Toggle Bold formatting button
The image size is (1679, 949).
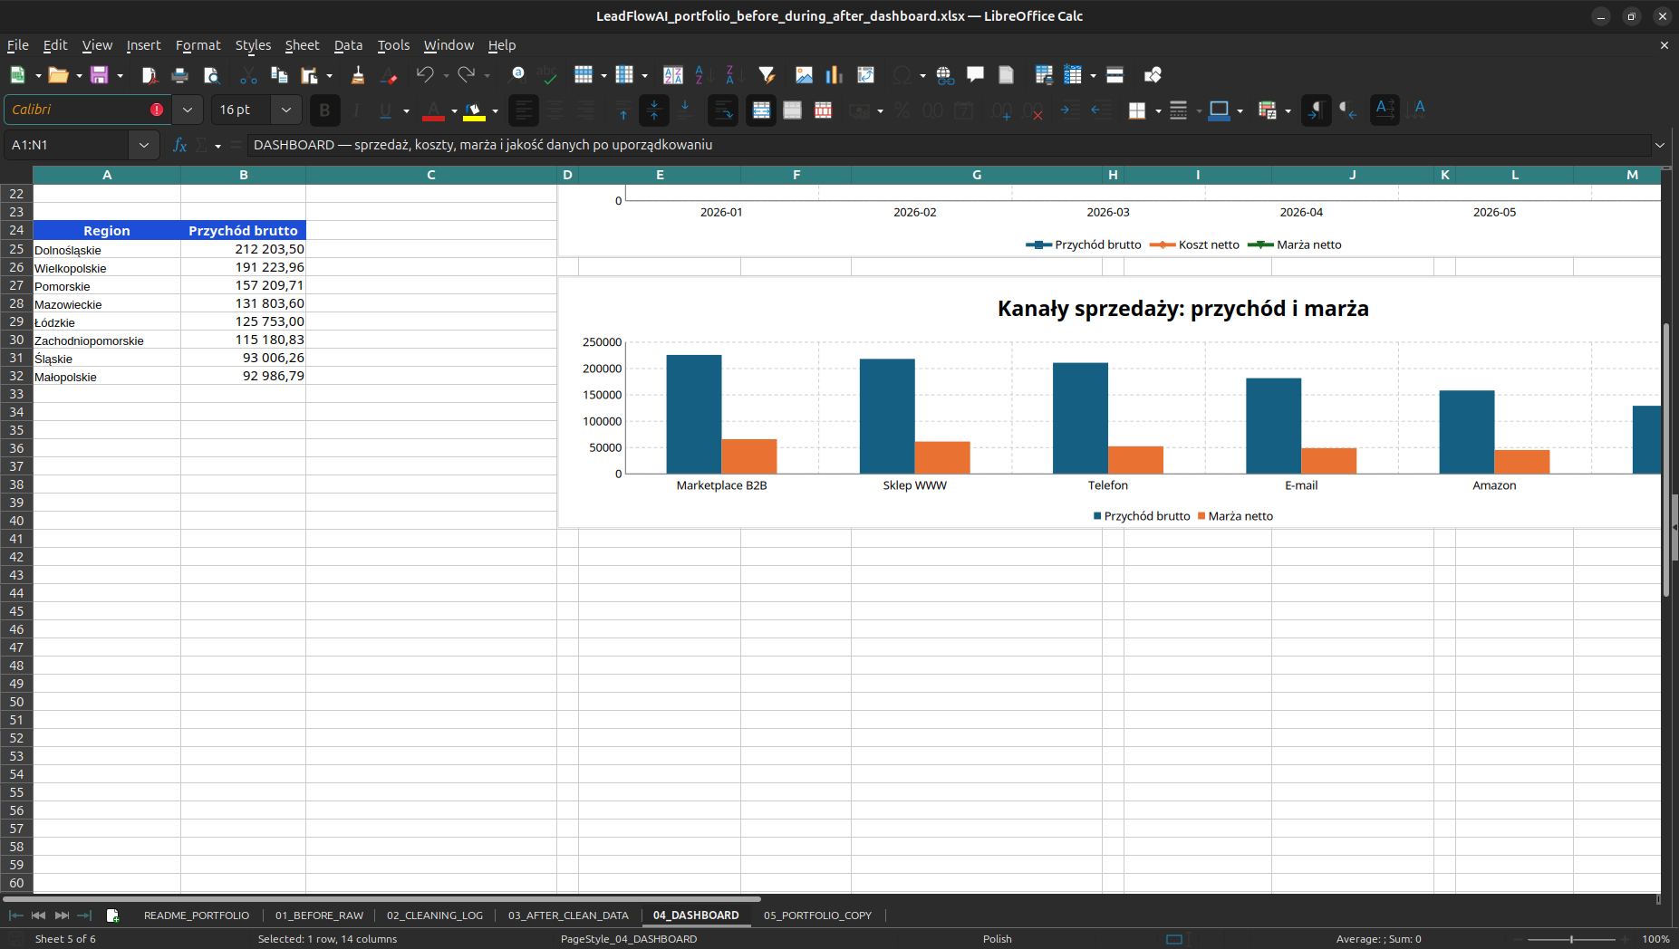(324, 110)
